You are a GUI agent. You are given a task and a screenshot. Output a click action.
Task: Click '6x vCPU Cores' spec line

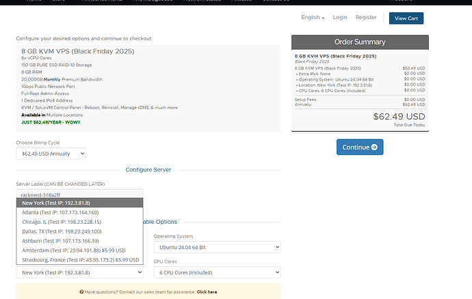[x=36, y=58]
